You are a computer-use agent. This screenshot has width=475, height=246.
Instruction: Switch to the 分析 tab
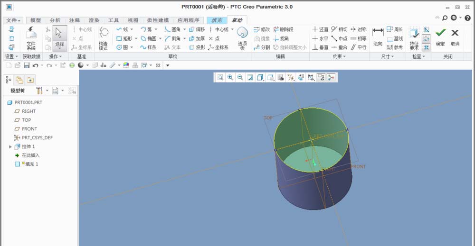point(55,20)
